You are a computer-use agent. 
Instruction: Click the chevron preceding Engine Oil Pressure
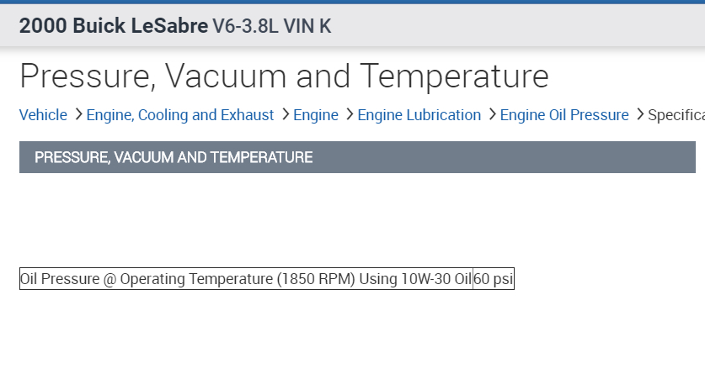point(491,114)
